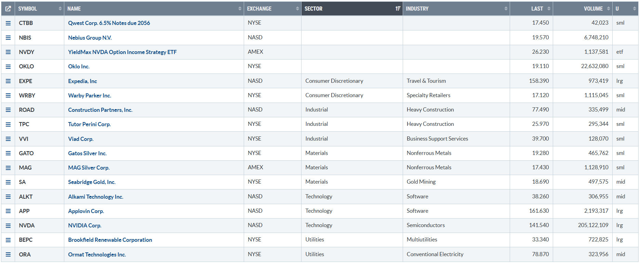Sort rows by Volume column

[x=593, y=9]
